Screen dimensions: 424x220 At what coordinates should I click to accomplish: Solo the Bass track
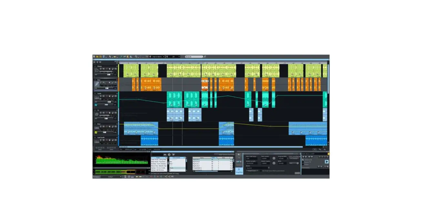pyautogui.click(x=101, y=82)
